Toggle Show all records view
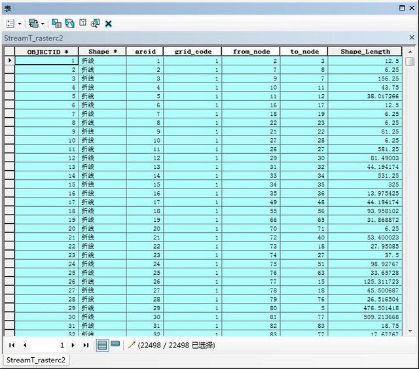This screenshot has height=369, width=419. click(102, 345)
